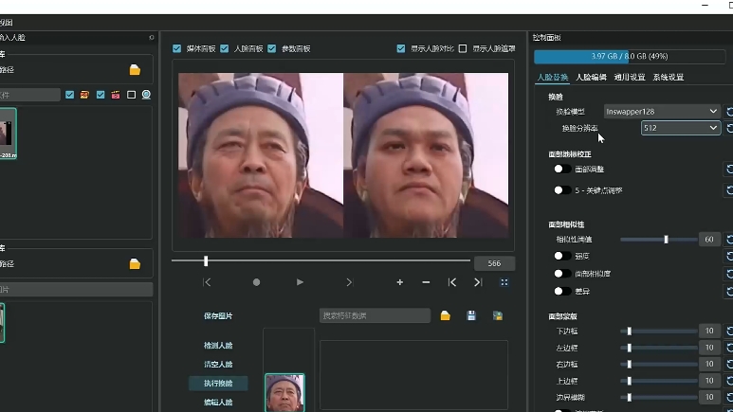Switch to the 人脸编辑 tab

tap(591, 77)
